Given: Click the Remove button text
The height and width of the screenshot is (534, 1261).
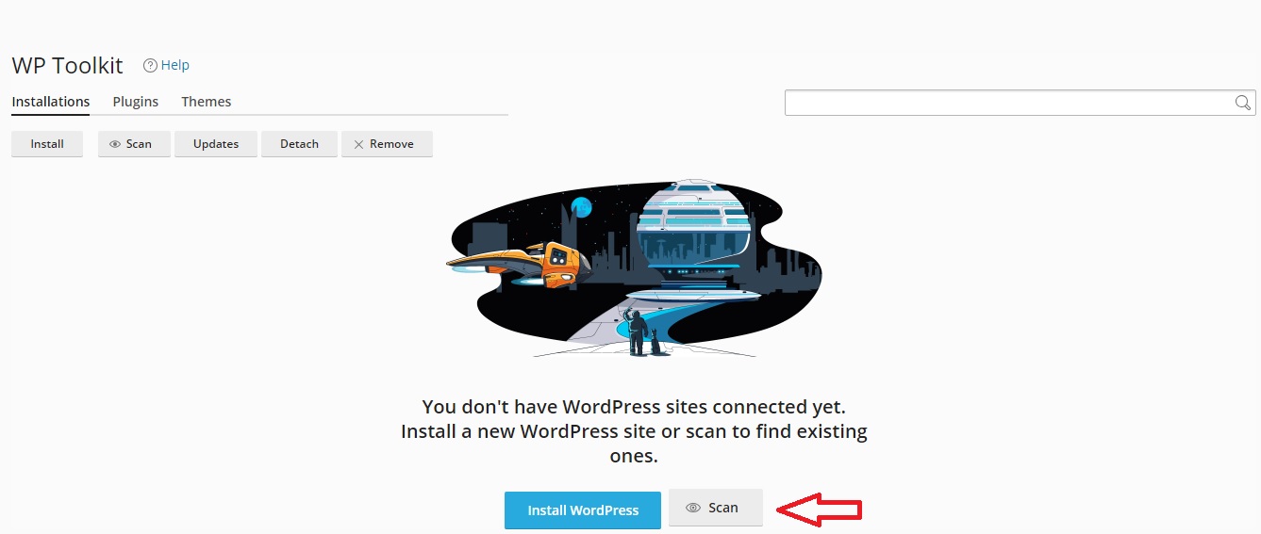Looking at the screenshot, I should [x=391, y=144].
